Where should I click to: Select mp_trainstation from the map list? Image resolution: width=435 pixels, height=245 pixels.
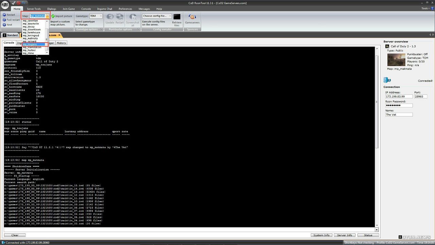click(x=34, y=47)
